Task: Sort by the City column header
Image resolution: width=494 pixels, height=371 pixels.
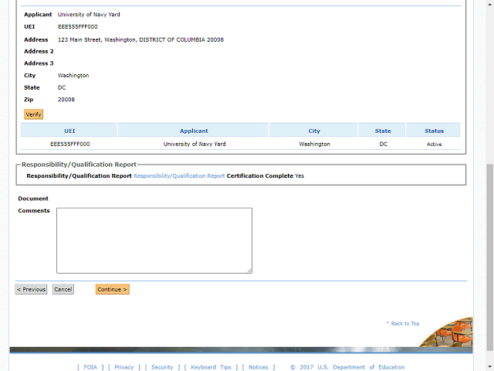Action: [x=314, y=131]
